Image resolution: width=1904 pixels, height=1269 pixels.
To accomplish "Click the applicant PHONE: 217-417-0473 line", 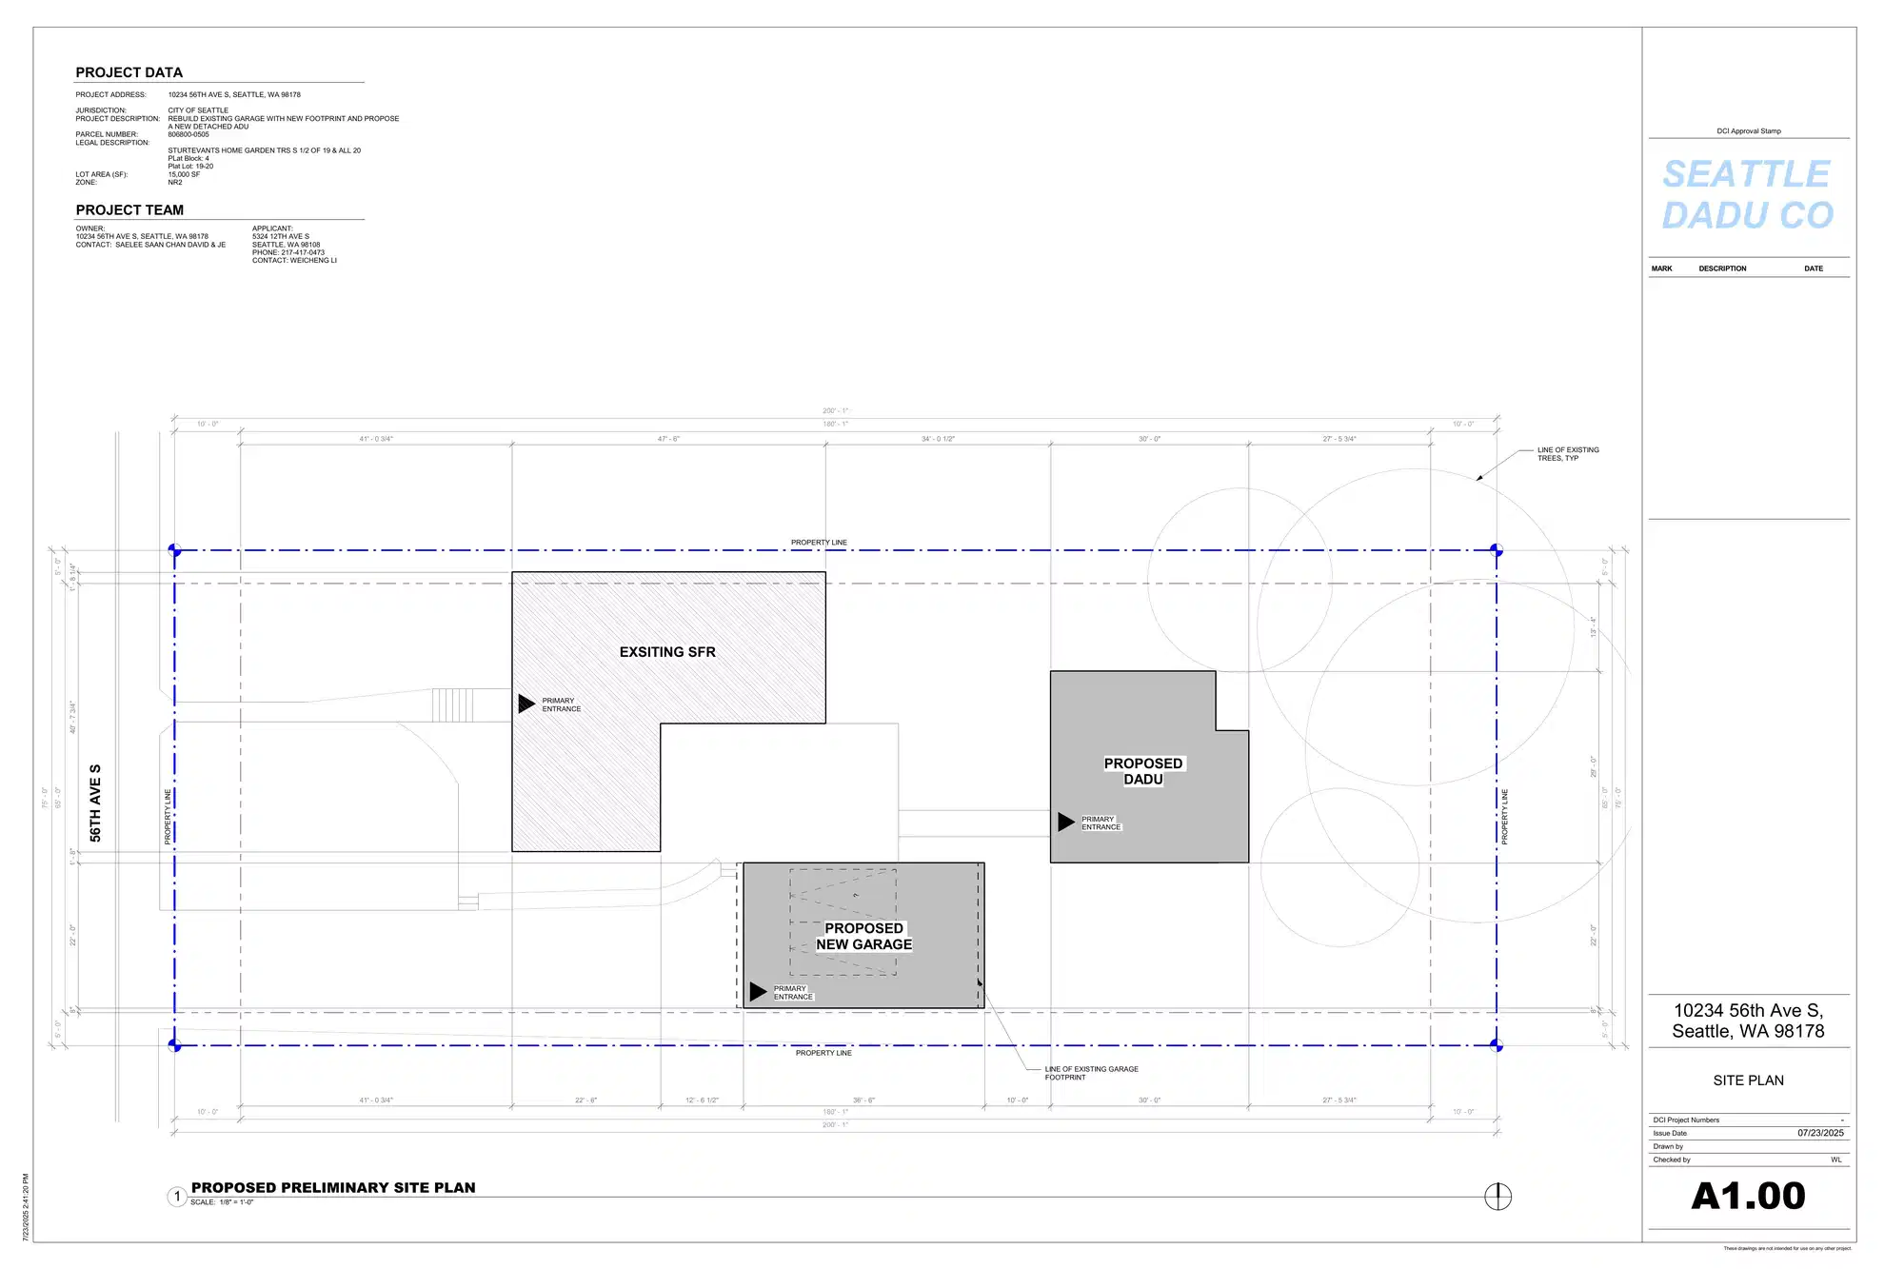I will [288, 252].
